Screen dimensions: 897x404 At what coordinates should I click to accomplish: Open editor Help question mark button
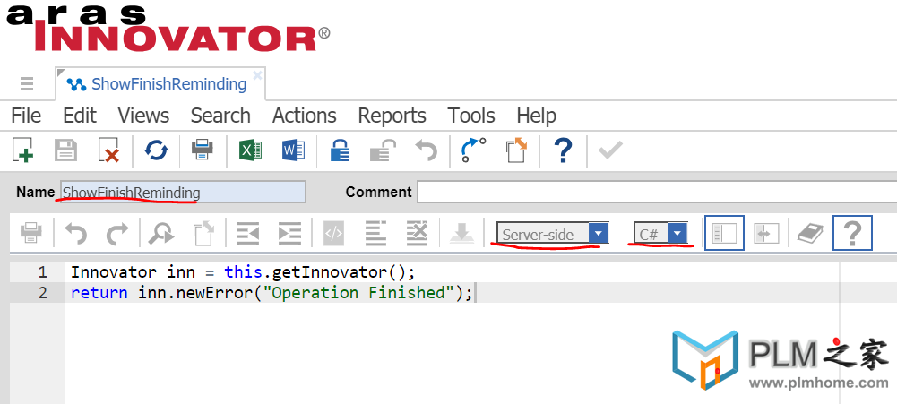pos(852,233)
